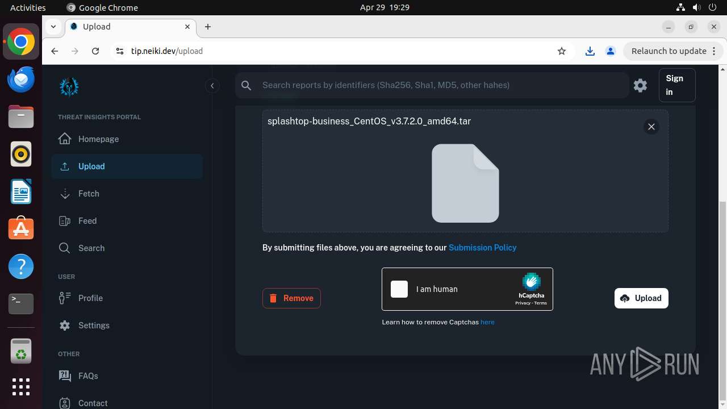Click the network icon in system tray

click(x=680, y=7)
